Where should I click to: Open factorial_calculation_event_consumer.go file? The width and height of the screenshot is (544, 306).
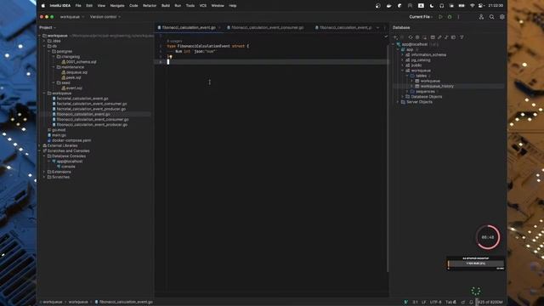[x=89, y=104]
